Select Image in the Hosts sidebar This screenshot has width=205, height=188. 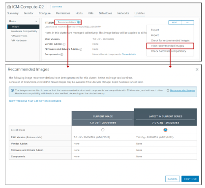coord(23,27)
